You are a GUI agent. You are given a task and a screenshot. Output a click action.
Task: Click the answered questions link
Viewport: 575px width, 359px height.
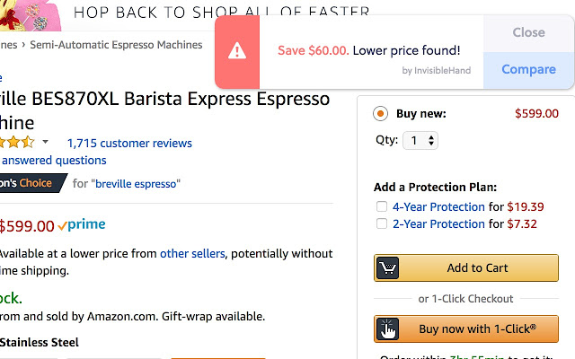53,161
